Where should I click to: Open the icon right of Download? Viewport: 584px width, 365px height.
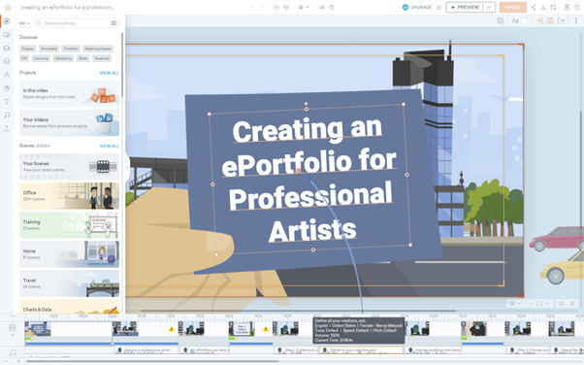pos(553,7)
